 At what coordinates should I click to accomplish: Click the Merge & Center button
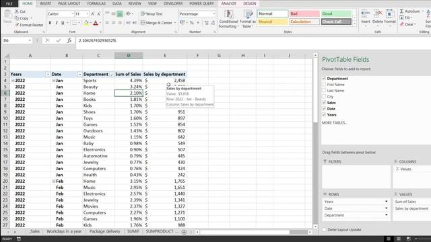pos(157,23)
